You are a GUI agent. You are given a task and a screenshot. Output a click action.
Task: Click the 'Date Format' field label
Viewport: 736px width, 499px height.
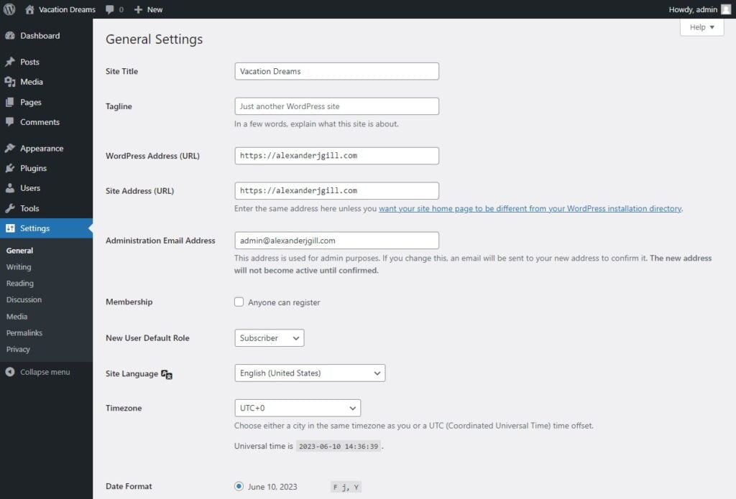tap(129, 486)
